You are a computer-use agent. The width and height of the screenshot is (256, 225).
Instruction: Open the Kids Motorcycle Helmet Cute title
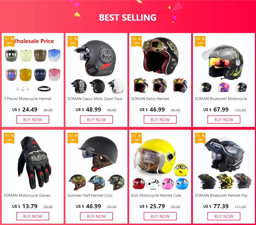click(x=156, y=195)
